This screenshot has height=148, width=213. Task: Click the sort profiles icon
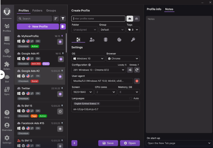56,19
